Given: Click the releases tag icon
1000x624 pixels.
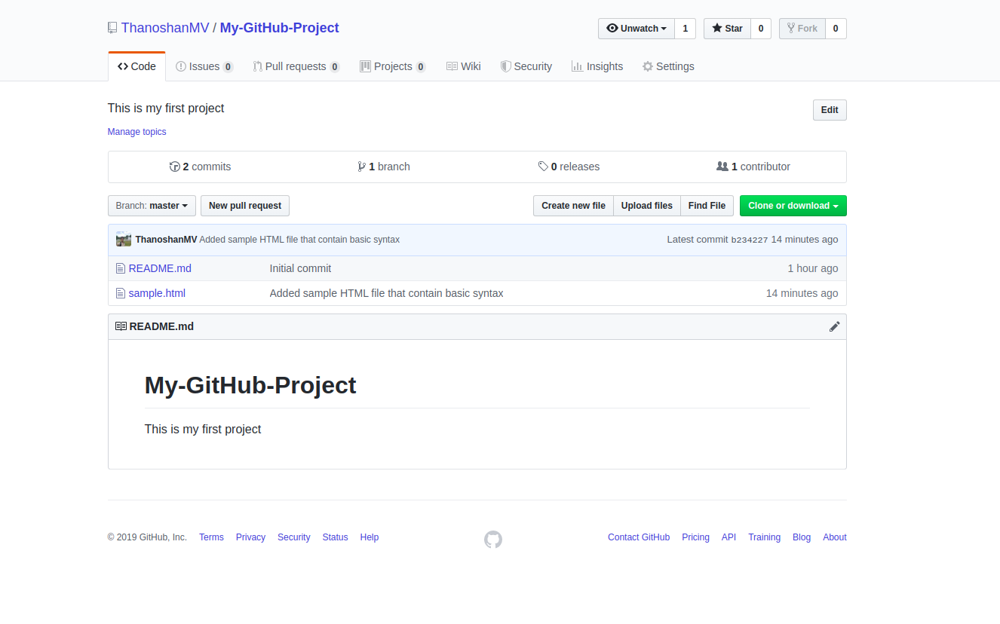Looking at the screenshot, I should click(543, 167).
